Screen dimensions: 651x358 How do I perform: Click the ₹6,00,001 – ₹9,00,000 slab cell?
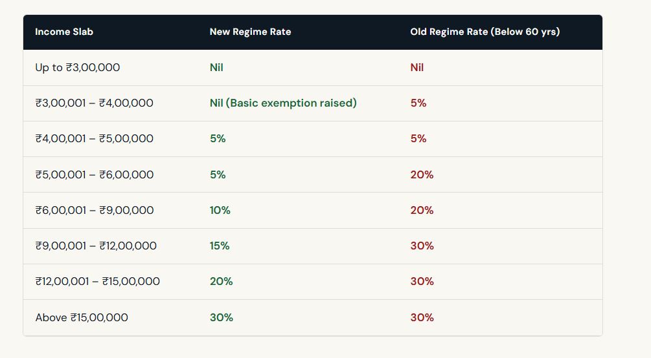coord(94,210)
